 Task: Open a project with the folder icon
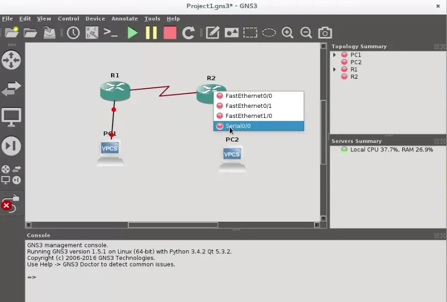(x=30, y=33)
